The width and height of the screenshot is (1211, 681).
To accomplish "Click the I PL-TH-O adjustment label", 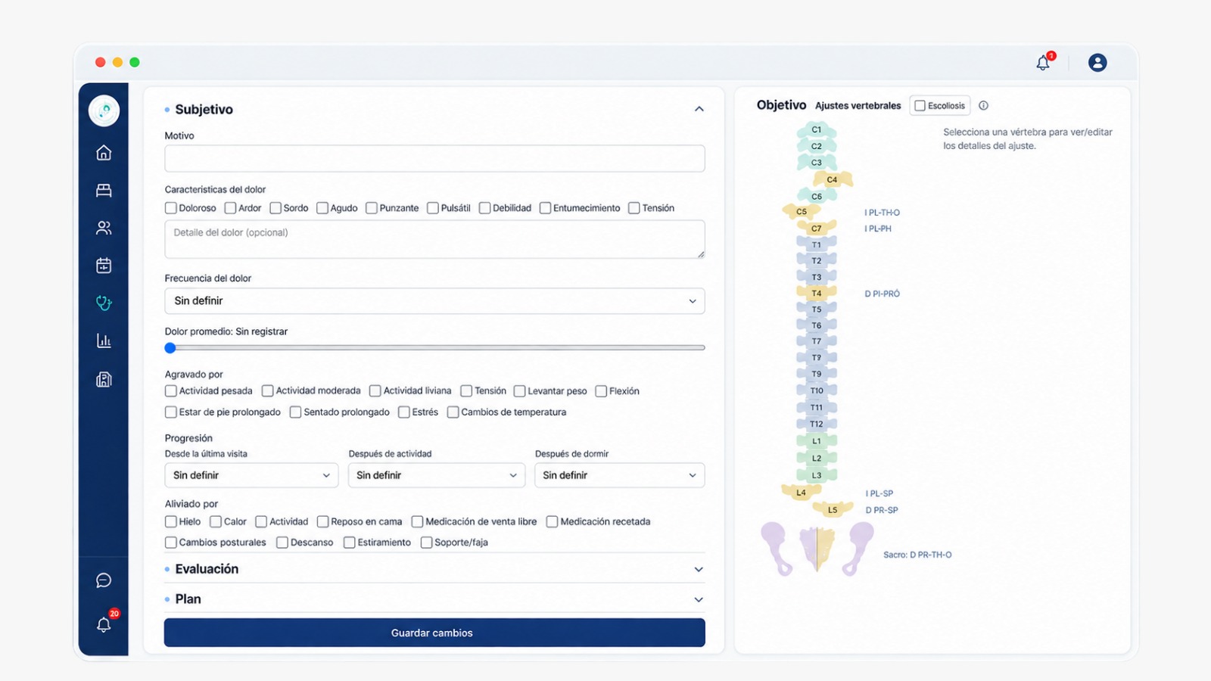I will coord(883,213).
